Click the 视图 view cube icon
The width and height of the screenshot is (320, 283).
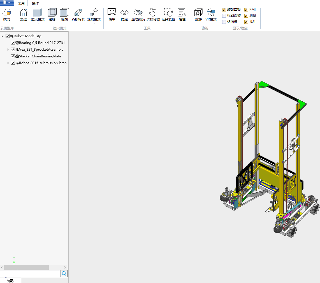coord(64,12)
